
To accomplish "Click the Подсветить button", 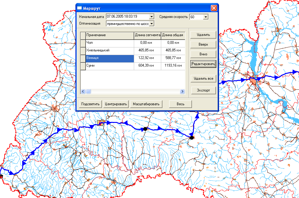I will (x=90, y=104).
